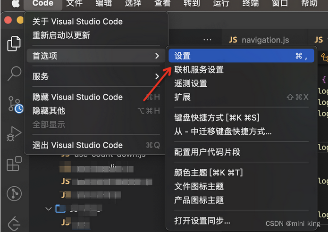Screen dimensions: 328x232
Task: Select 遥测设置 submenu entry
Action: pos(241,83)
